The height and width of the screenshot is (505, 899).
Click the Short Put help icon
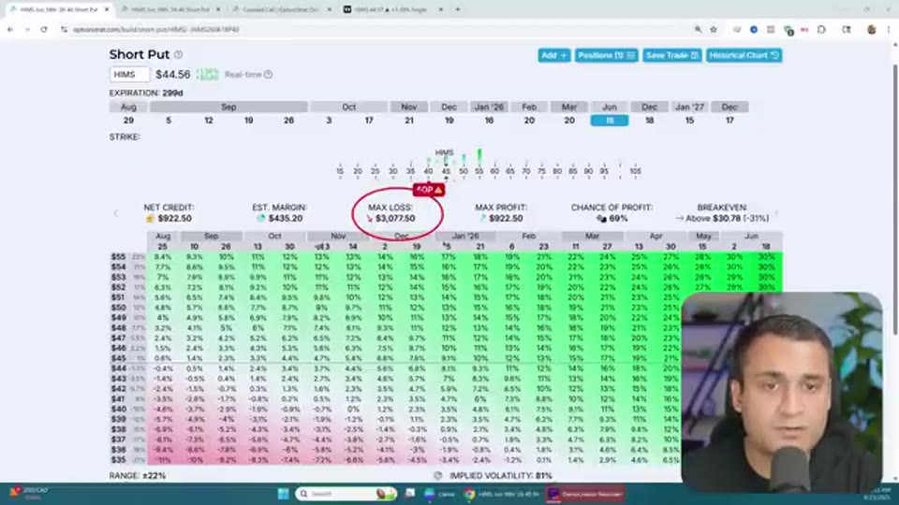(178, 54)
